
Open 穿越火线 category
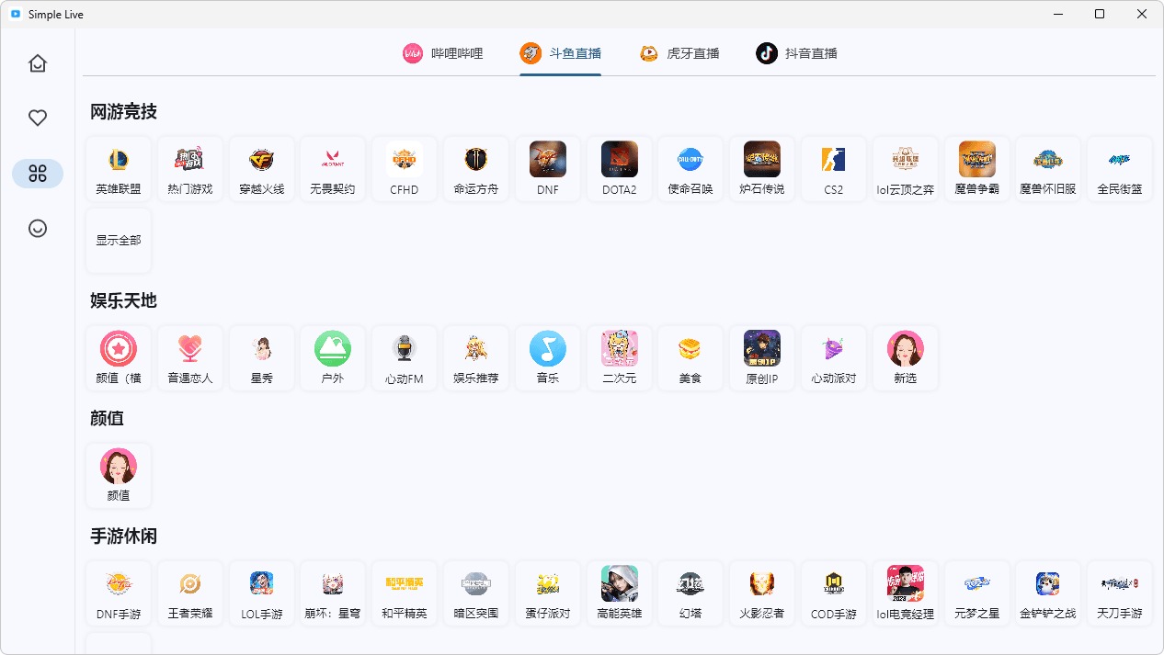[x=262, y=170]
